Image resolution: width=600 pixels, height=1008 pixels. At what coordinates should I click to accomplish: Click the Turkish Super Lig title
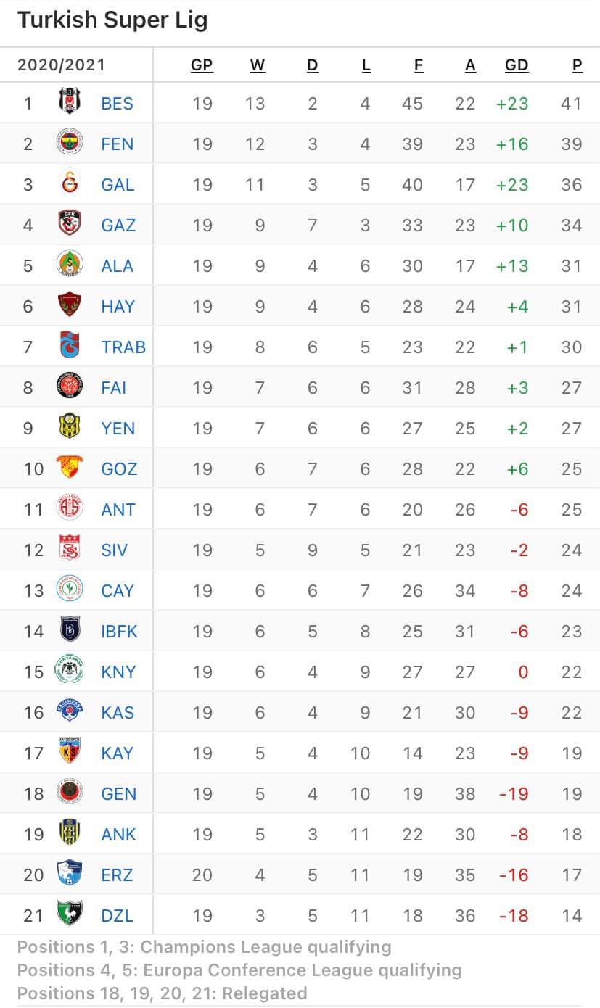tap(112, 20)
